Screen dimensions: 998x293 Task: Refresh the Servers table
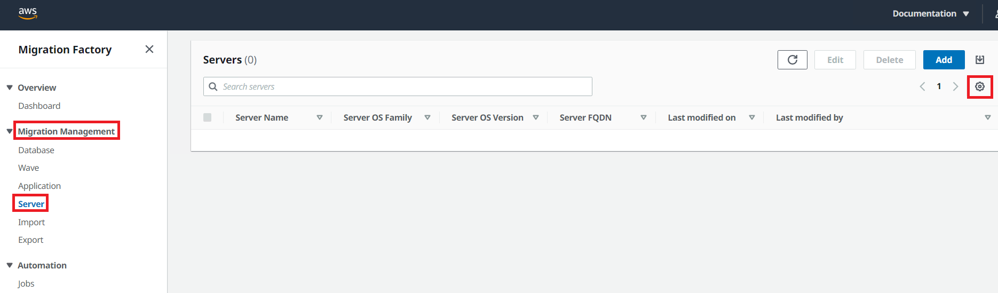[x=792, y=60]
